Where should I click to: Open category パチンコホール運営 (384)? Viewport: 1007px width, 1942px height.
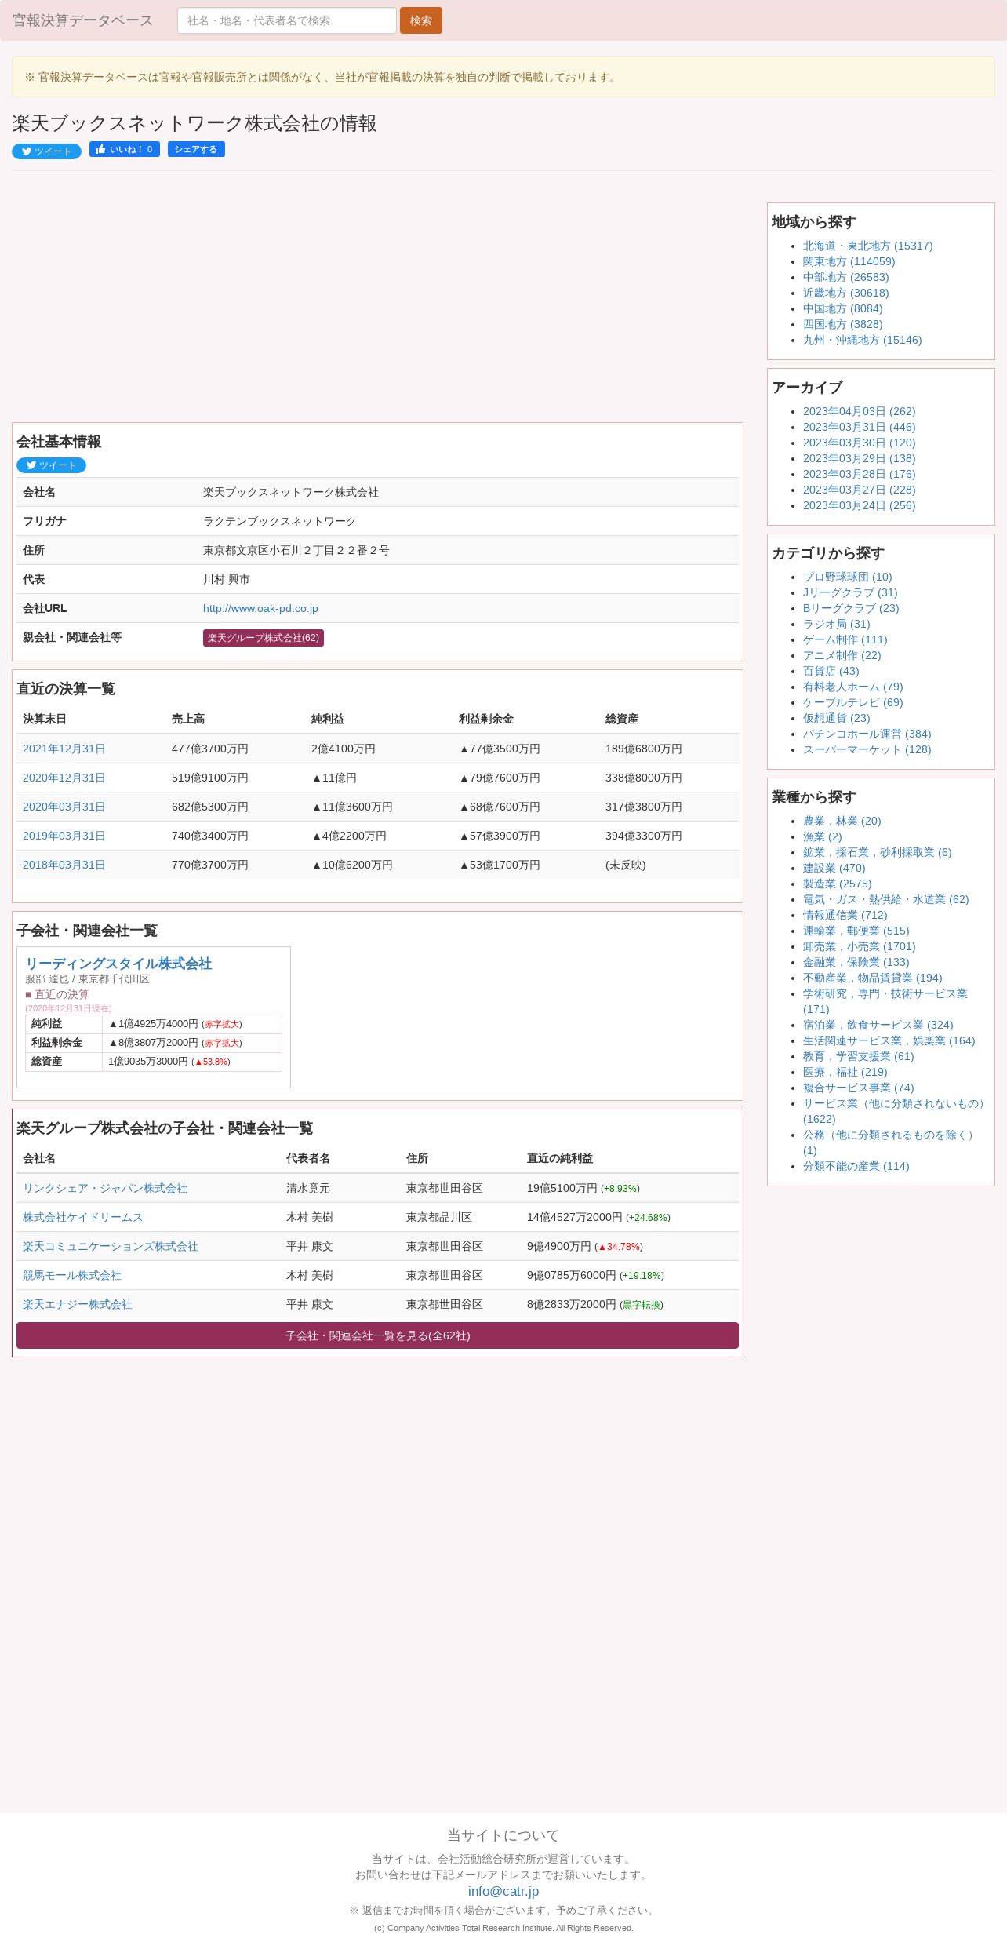click(867, 734)
